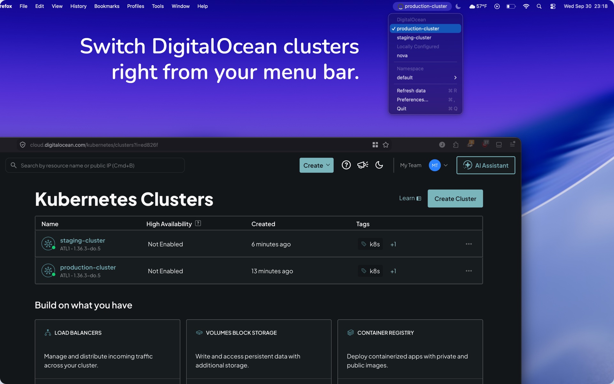Viewport: 614px width, 384px height.
Task: Click the tracking protection shield icon
Action: click(23, 145)
